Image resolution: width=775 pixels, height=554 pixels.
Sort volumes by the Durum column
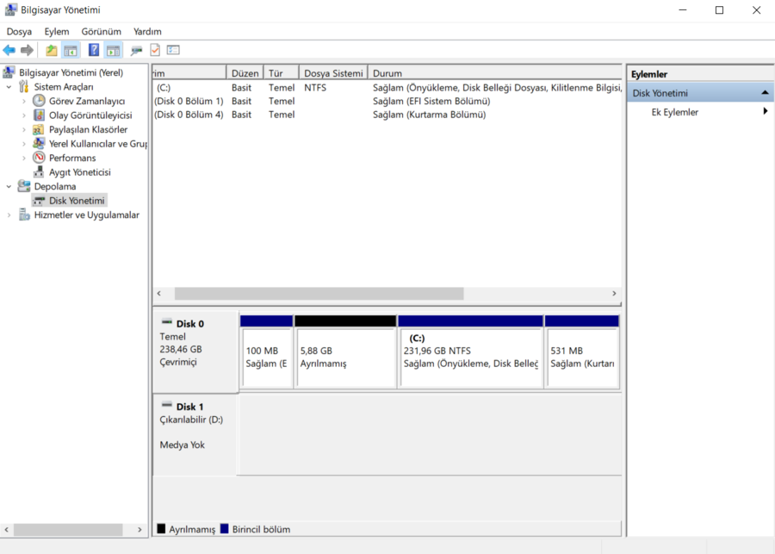(495, 72)
